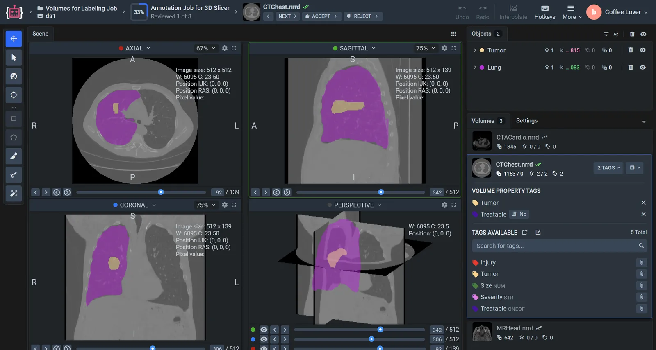Toggle blue coronal slice visibility in Perspective

(264, 339)
